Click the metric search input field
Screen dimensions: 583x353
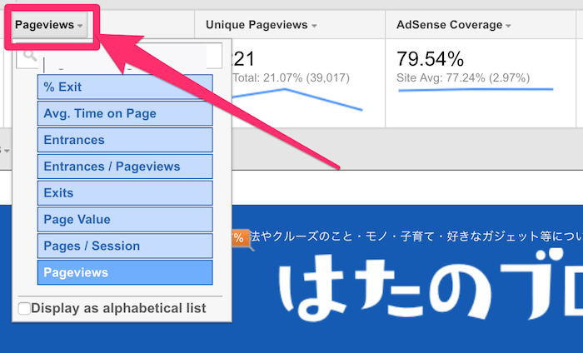119,56
